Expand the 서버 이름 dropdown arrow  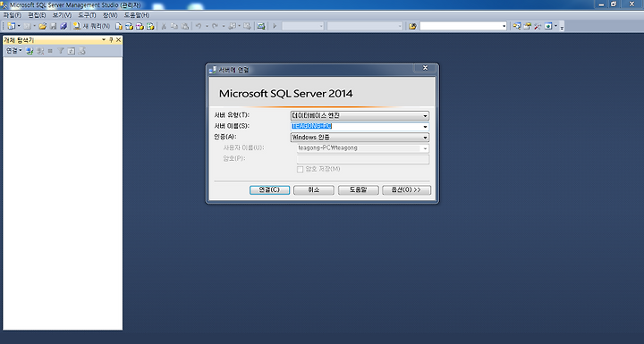tap(425, 127)
